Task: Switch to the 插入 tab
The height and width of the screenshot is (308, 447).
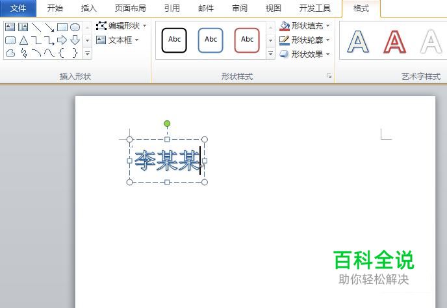Action: point(88,8)
